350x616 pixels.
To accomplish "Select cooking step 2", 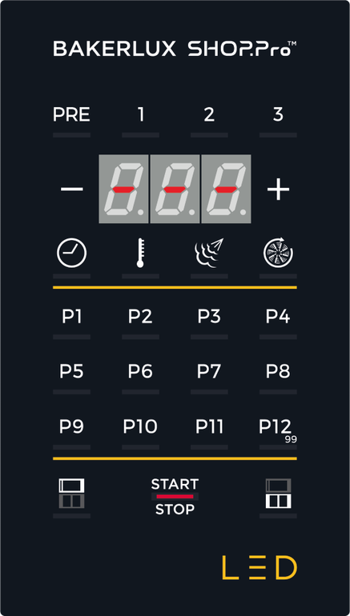I will pos(209,115).
